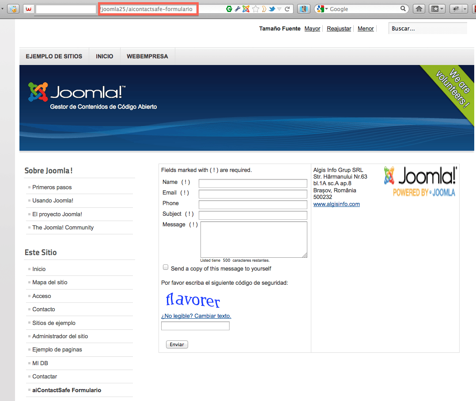
Task: Open the dropdown arrow beside the bug icon
Action: pos(465,9)
